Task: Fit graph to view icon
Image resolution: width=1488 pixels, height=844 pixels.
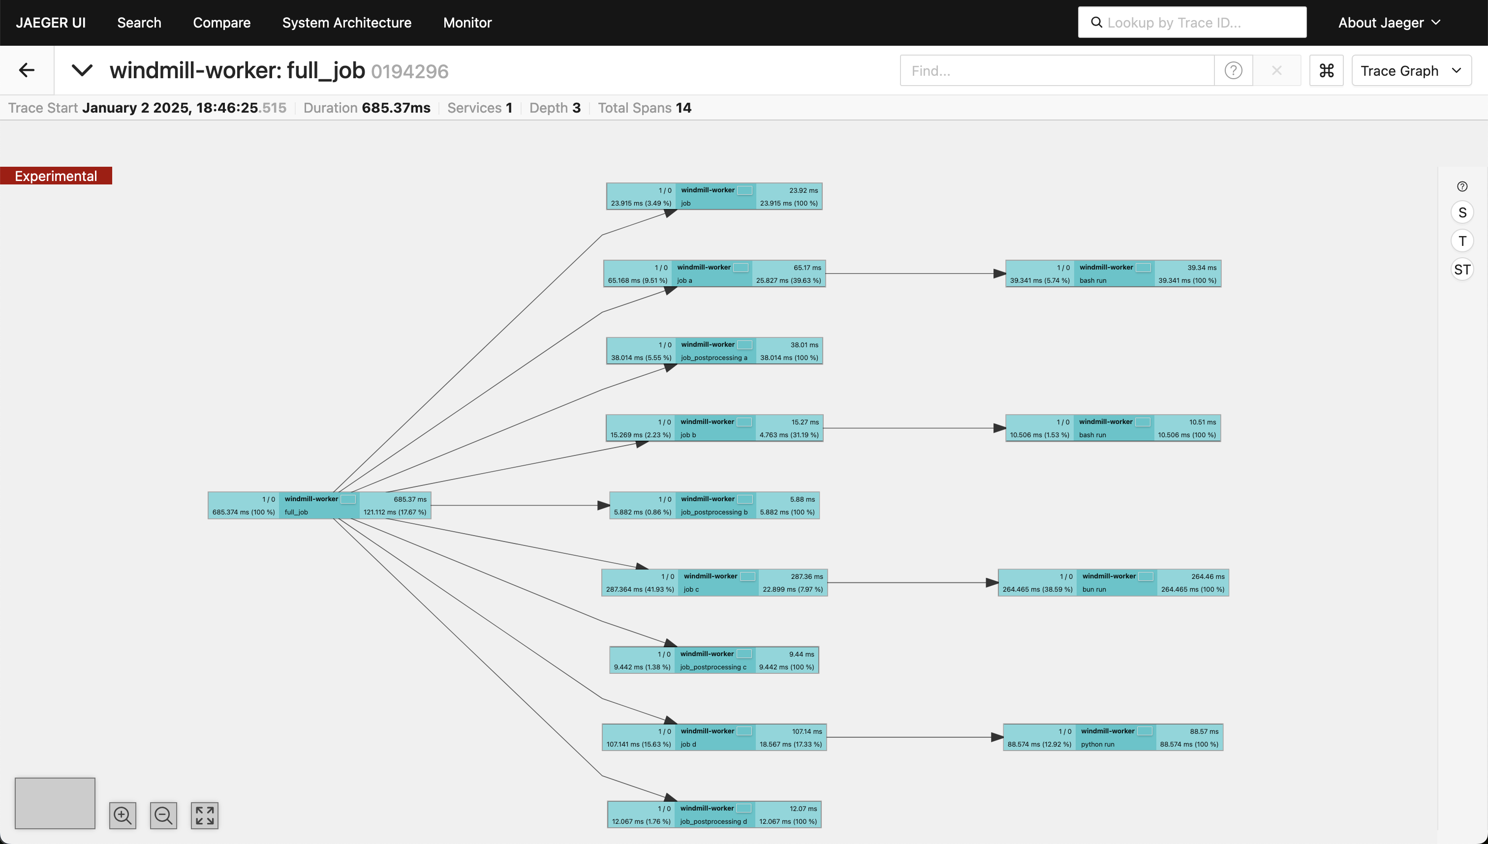Action: (205, 815)
